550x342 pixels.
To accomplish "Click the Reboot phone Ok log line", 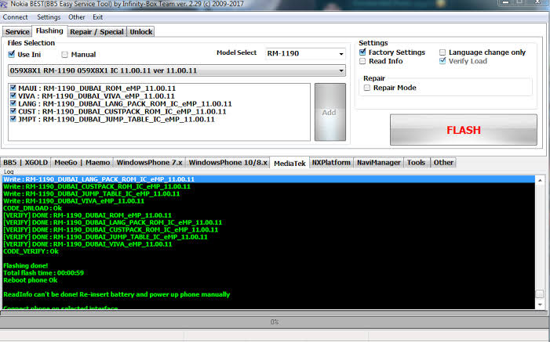I will pos(30,280).
